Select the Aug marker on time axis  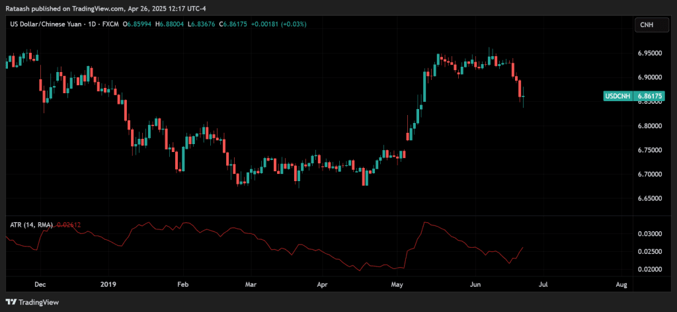click(621, 284)
